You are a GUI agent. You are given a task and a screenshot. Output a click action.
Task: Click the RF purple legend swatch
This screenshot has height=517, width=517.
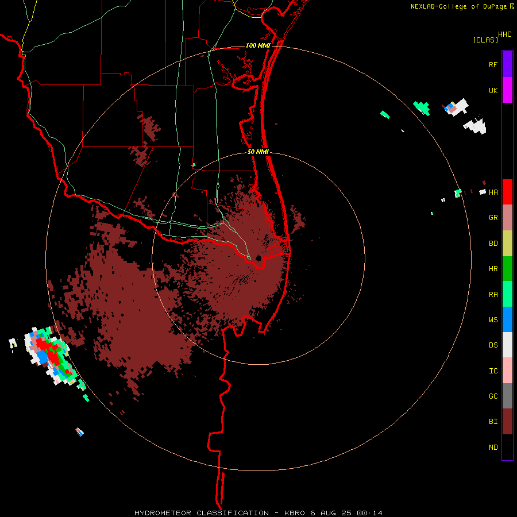point(507,64)
